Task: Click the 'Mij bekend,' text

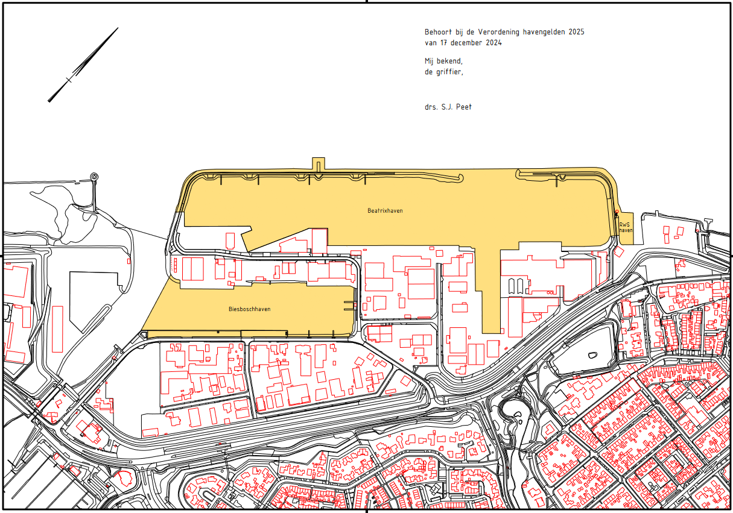Action: click(x=443, y=61)
